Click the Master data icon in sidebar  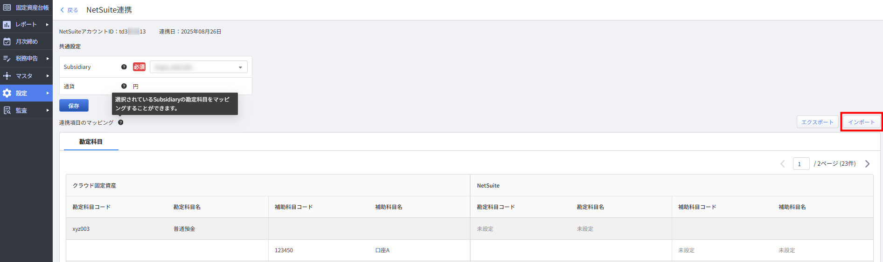coord(7,76)
